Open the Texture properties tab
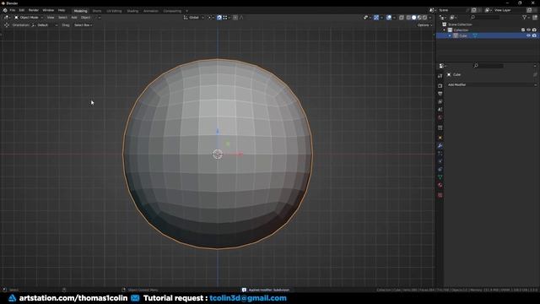 440,195
